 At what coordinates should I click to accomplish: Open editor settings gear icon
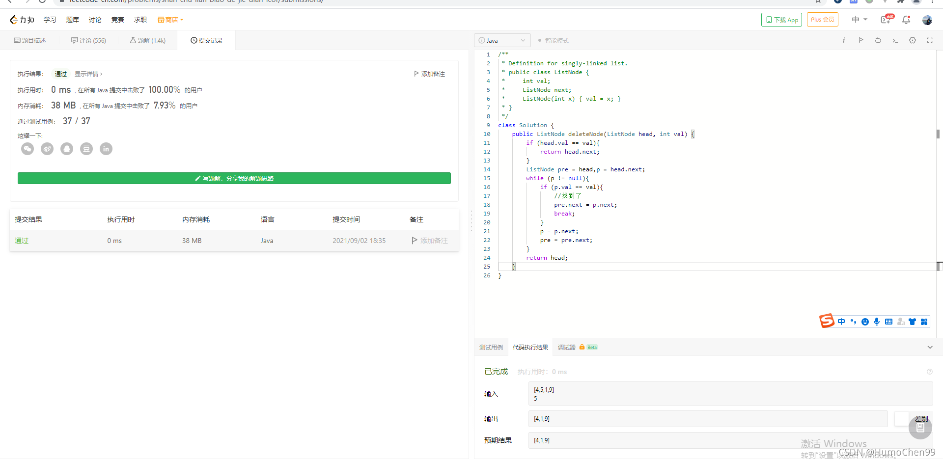point(913,40)
